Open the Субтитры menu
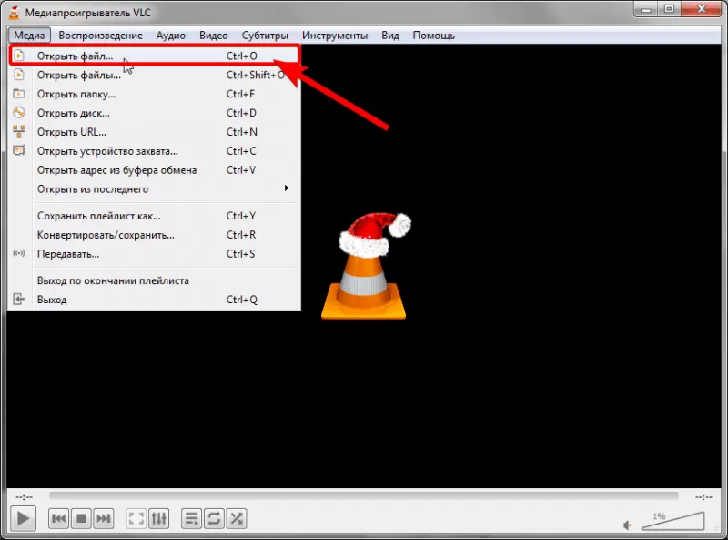 click(265, 36)
